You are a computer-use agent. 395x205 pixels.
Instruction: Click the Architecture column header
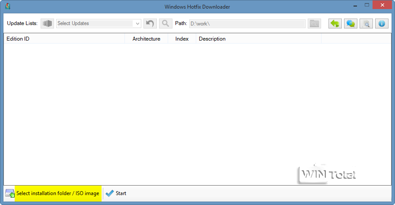147,39
